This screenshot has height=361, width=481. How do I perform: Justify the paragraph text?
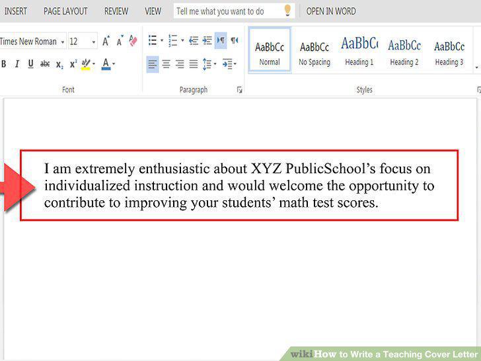193,64
